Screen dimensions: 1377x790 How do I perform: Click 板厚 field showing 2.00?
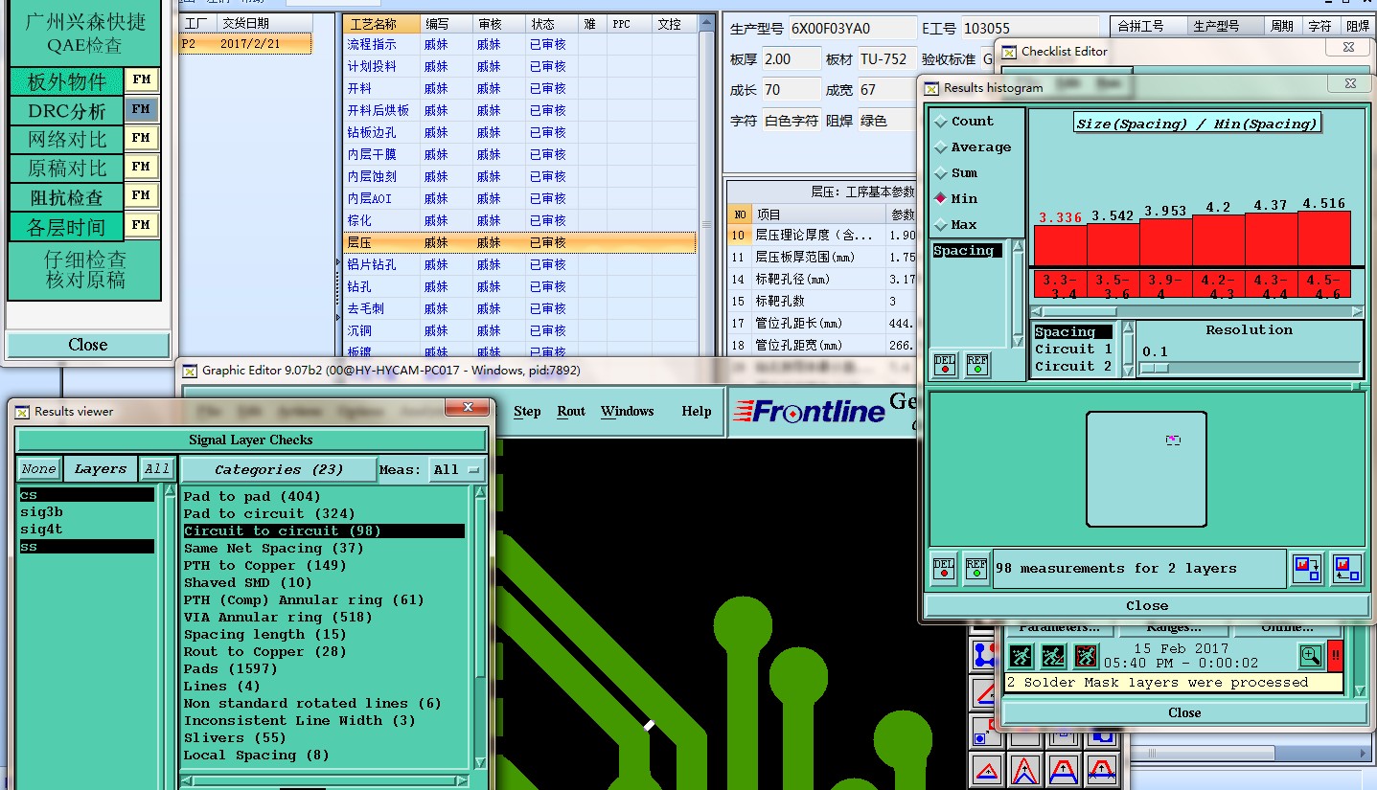[x=792, y=59]
